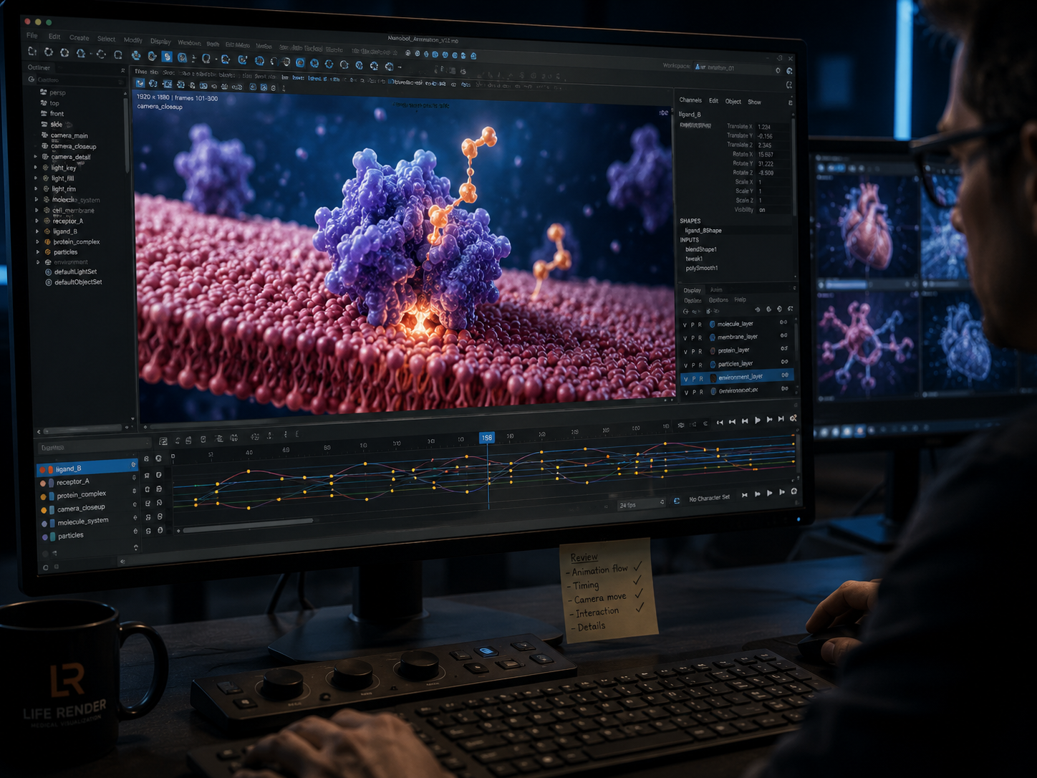Open the File menu
Screen dimensions: 1037x778
click(32, 36)
